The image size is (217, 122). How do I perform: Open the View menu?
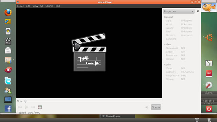coord(35,6)
